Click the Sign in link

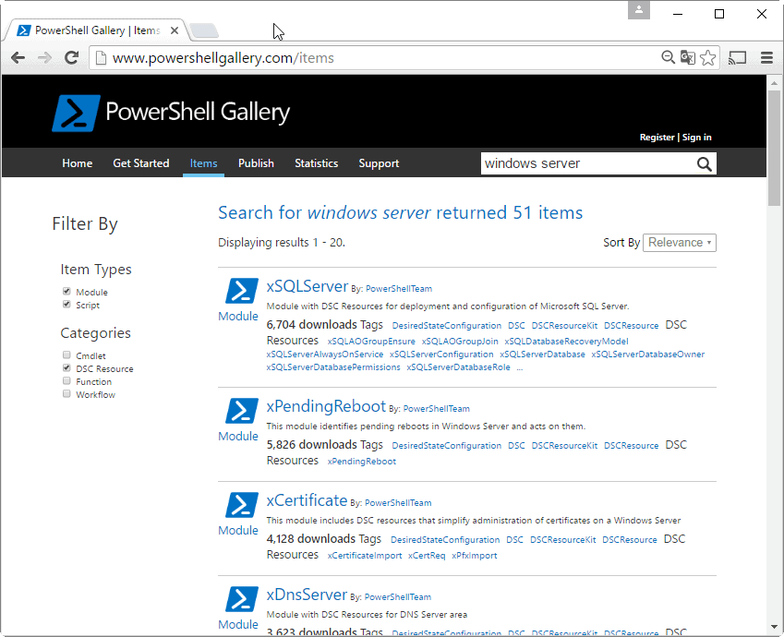696,137
